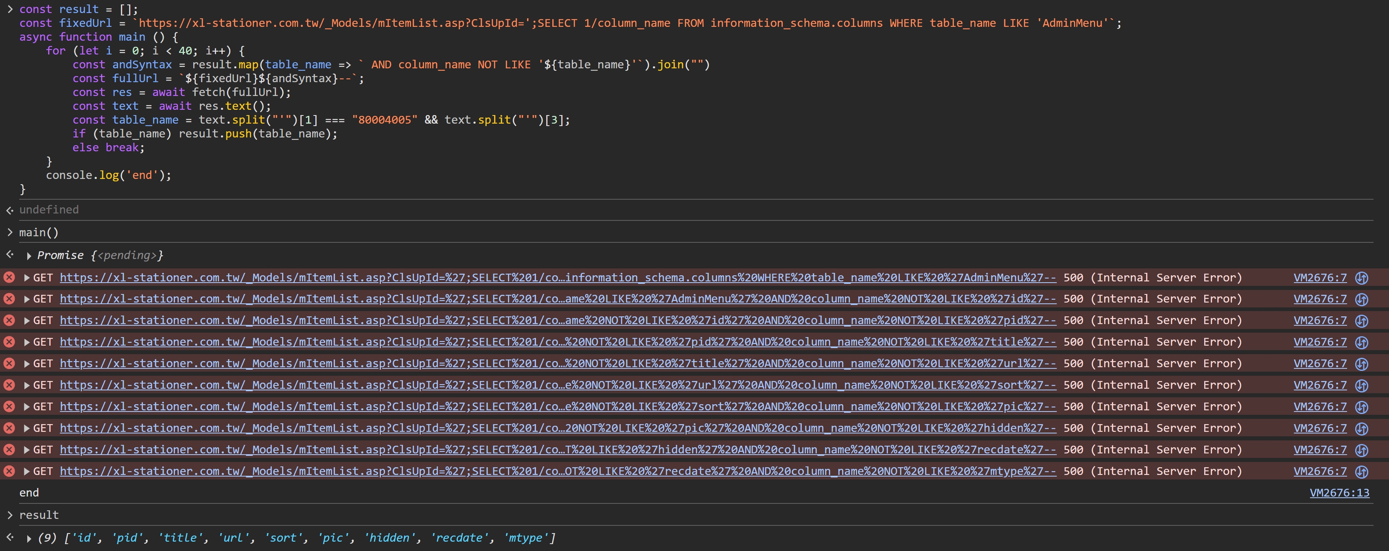Click the network reveal icon on the %27mtype%27-- row
The image size is (1389, 551).
[1361, 472]
